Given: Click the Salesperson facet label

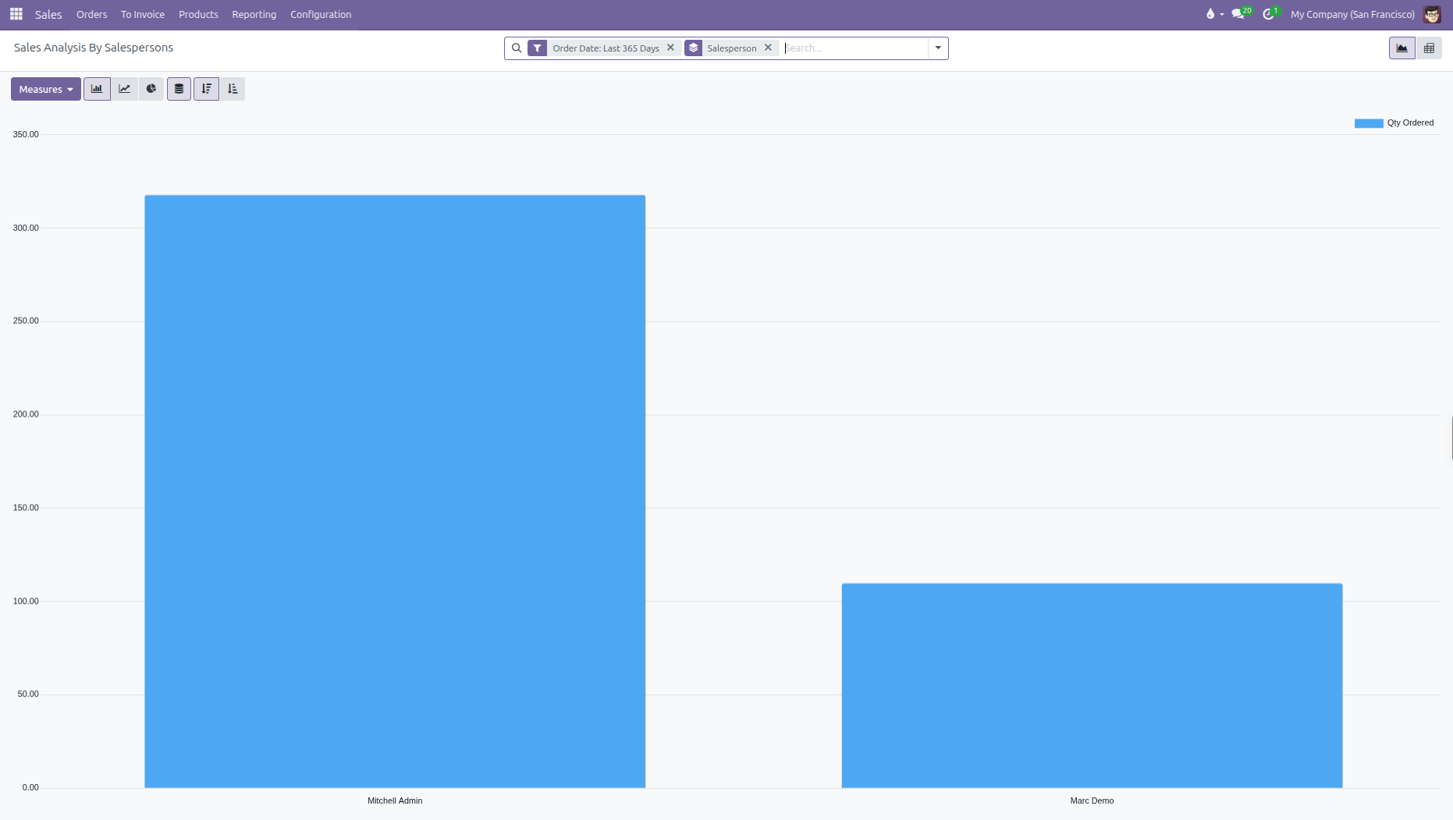Looking at the screenshot, I should tap(732, 48).
